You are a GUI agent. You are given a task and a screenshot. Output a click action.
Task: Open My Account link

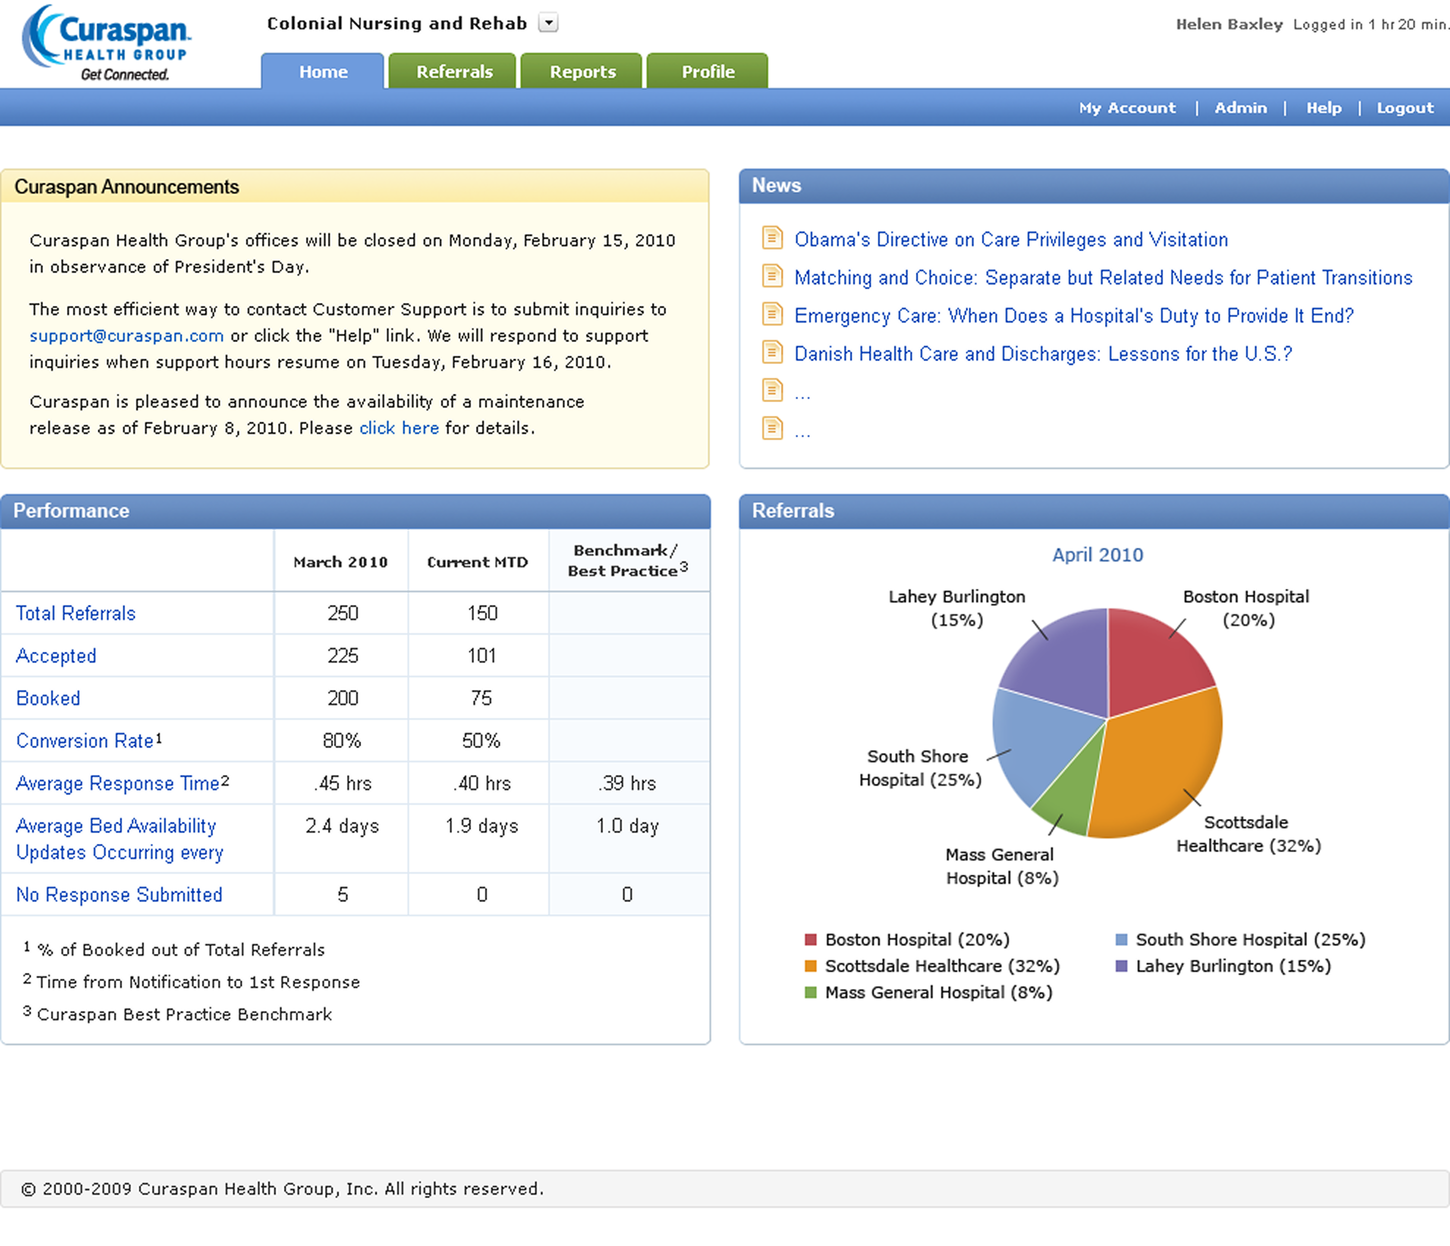click(1126, 107)
